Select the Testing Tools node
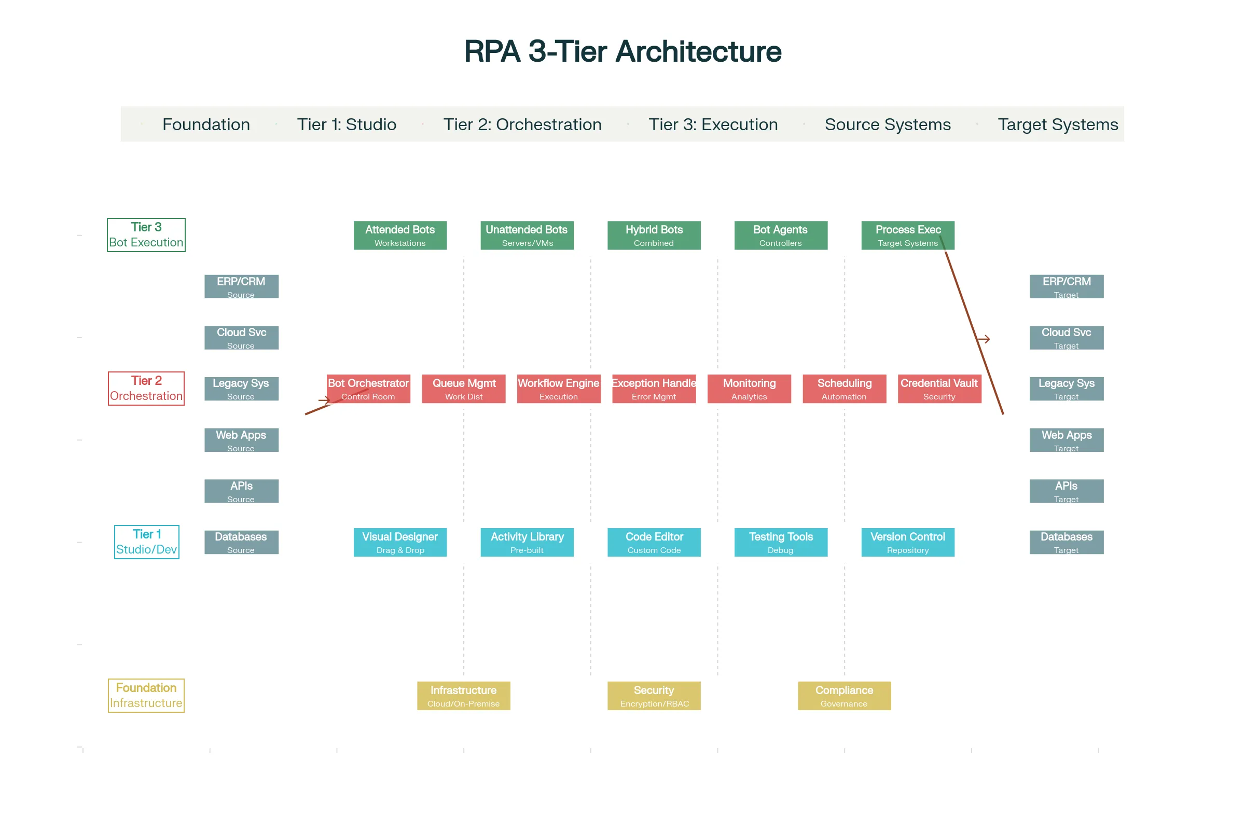Image resolution: width=1245 pixels, height=830 pixels. [781, 542]
